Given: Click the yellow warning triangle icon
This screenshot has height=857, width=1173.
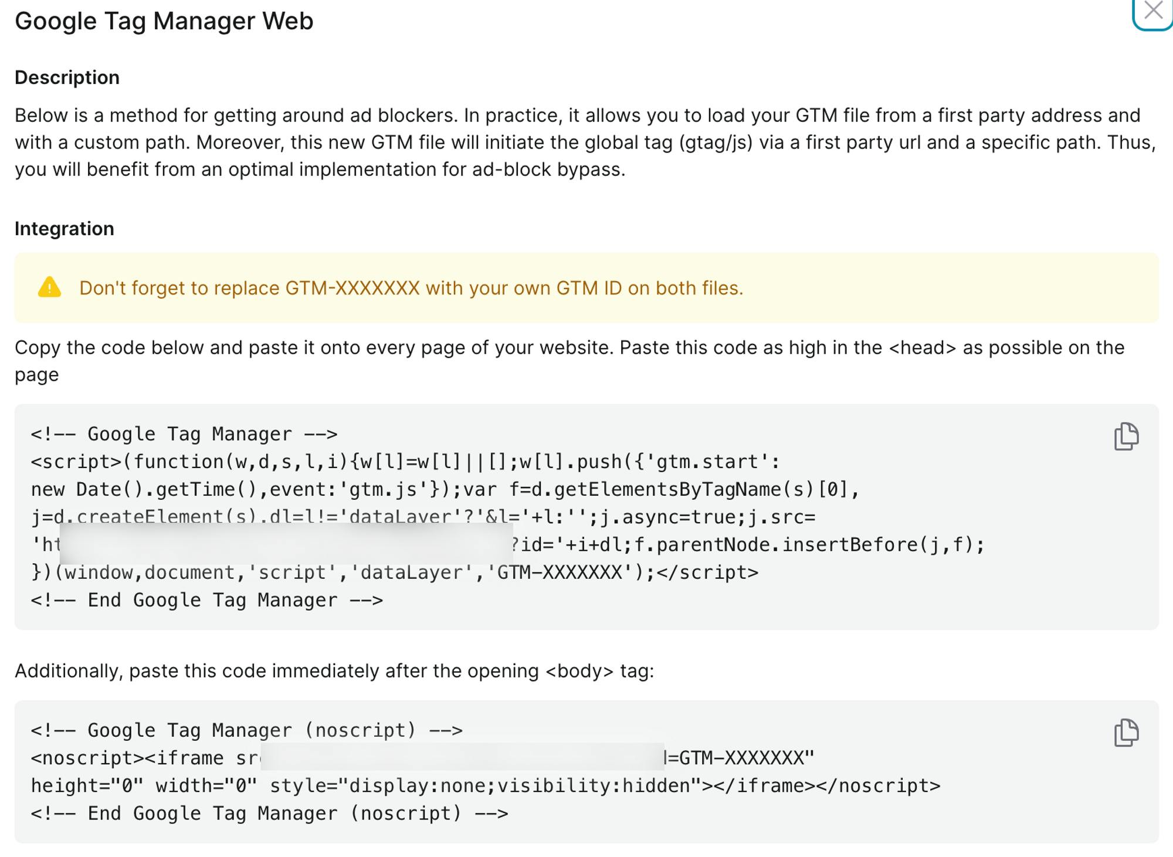Looking at the screenshot, I should [x=49, y=287].
